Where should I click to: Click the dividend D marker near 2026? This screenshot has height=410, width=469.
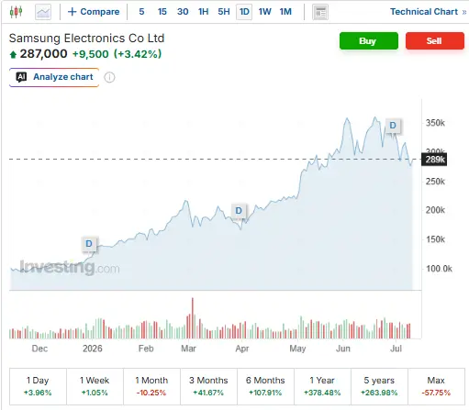click(89, 244)
